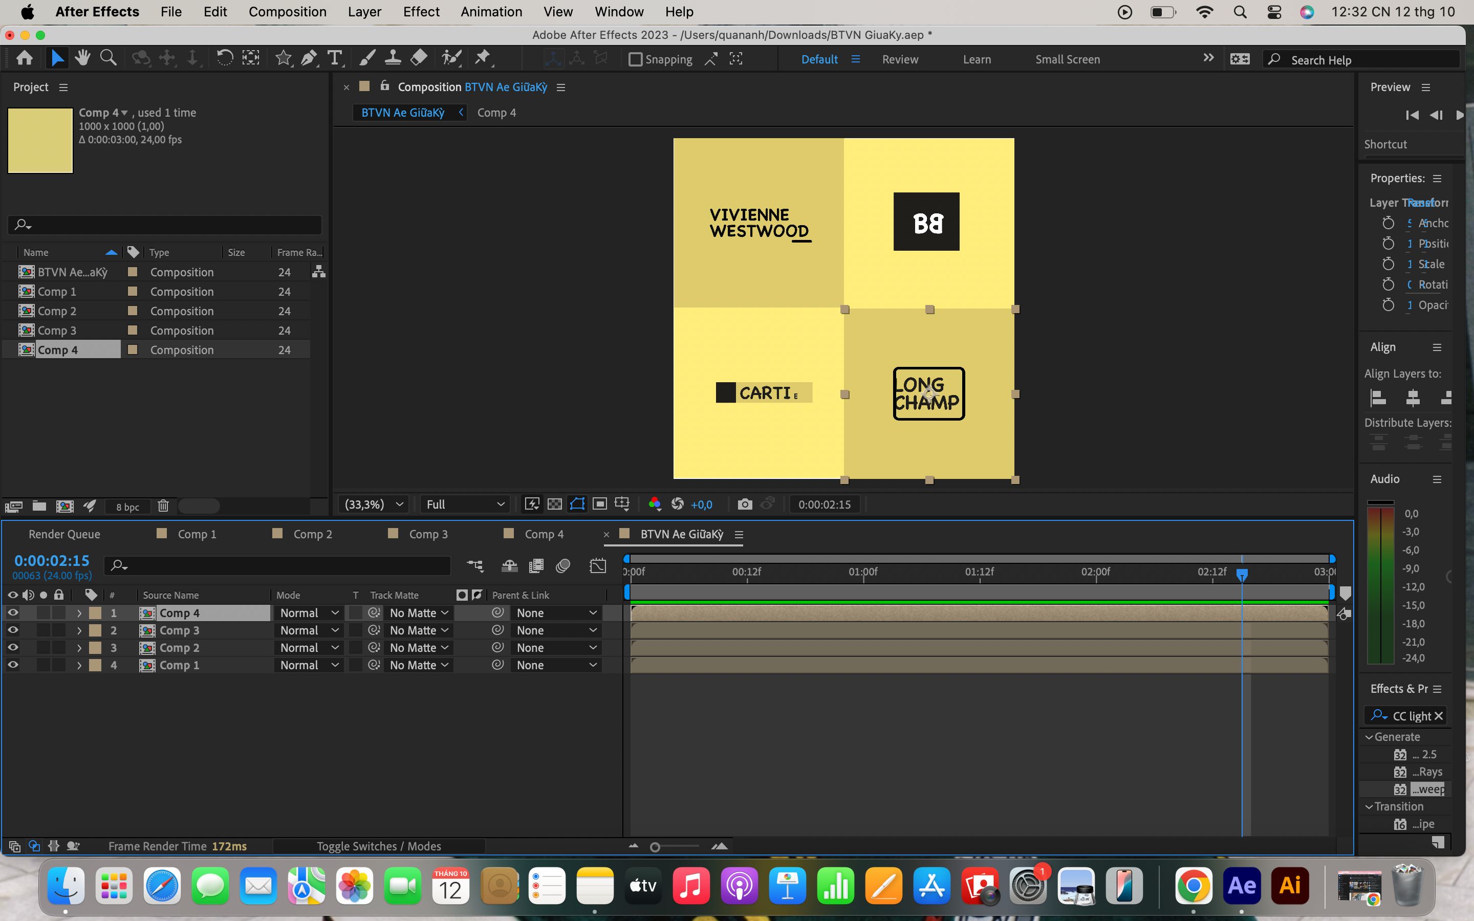The image size is (1474, 921).
Task: Select the Eraser tool
Action: coord(419,58)
